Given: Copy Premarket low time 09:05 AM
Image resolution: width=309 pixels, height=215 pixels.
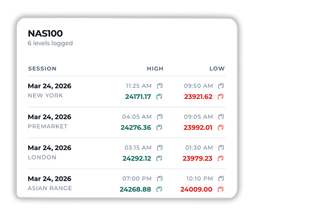Looking at the screenshot, I should [221, 117].
